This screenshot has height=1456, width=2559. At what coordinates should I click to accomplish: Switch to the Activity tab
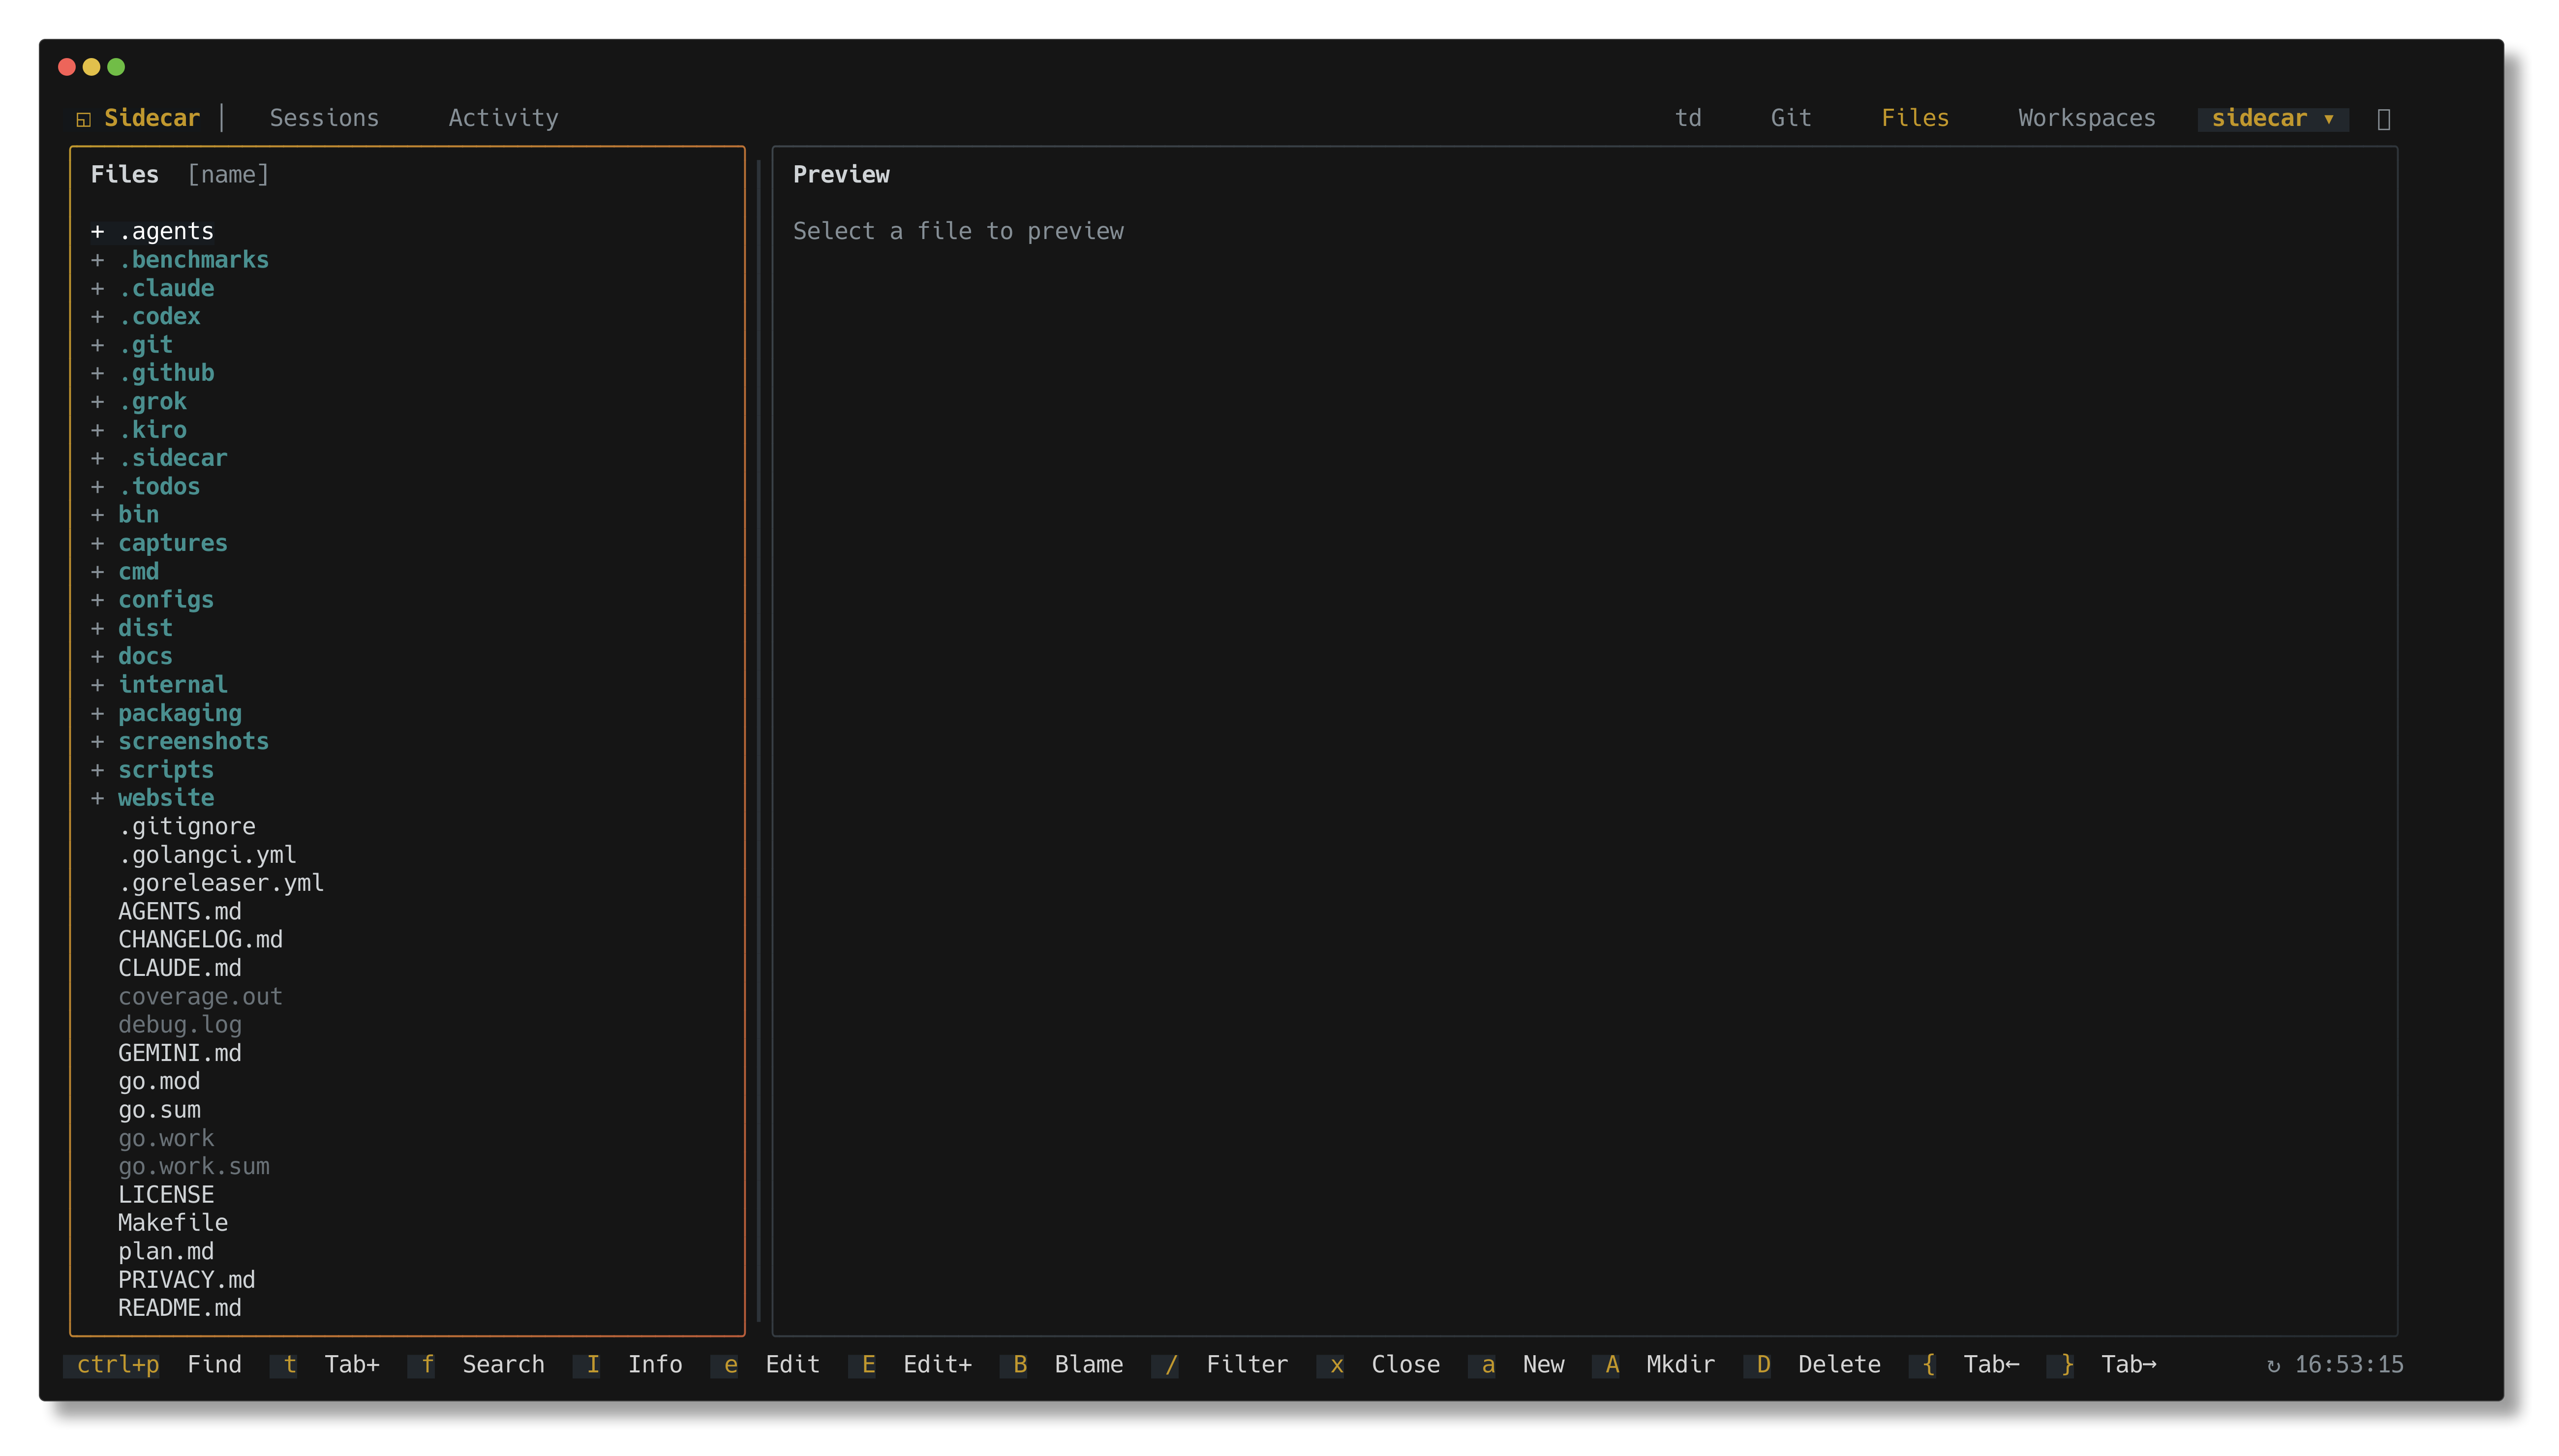[503, 118]
